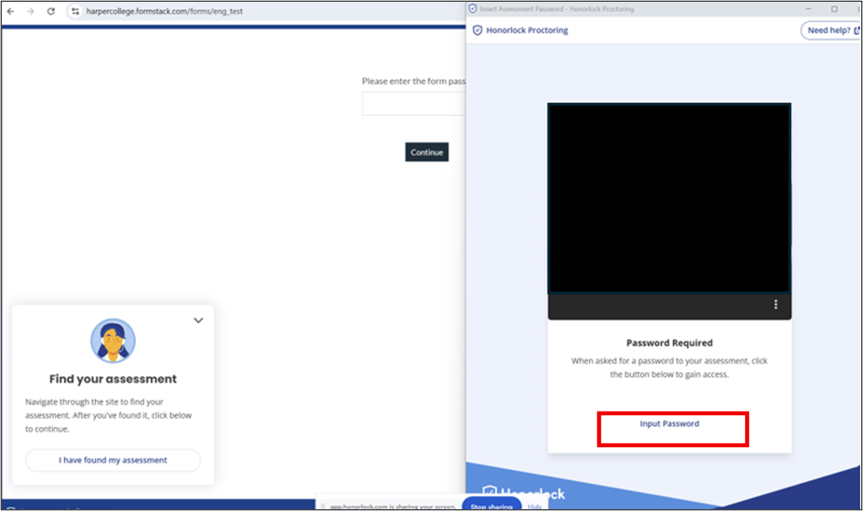This screenshot has width=863, height=511.
Task: Reload the current page
Action: [x=50, y=11]
